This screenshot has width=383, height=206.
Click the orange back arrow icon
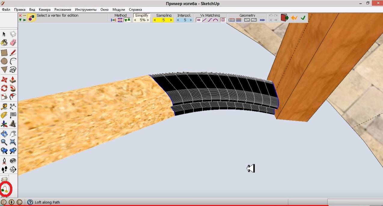click(x=294, y=18)
